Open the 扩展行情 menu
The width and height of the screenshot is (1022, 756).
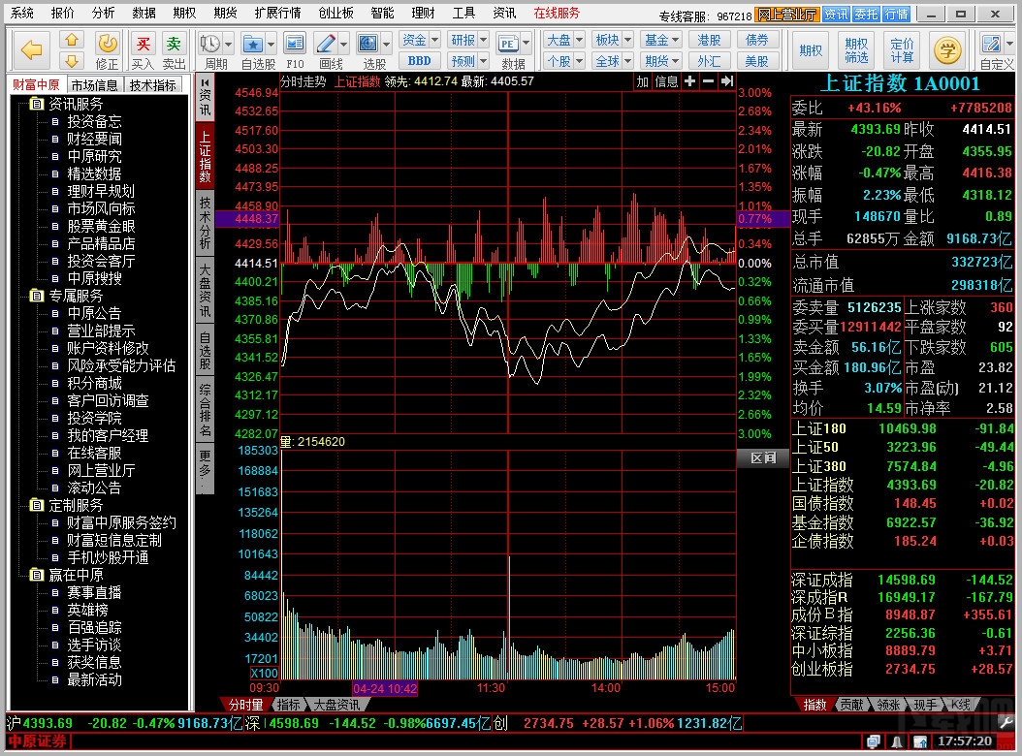tap(277, 13)
